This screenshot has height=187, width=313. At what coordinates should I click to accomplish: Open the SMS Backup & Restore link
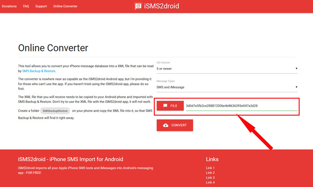click(39, 71)
